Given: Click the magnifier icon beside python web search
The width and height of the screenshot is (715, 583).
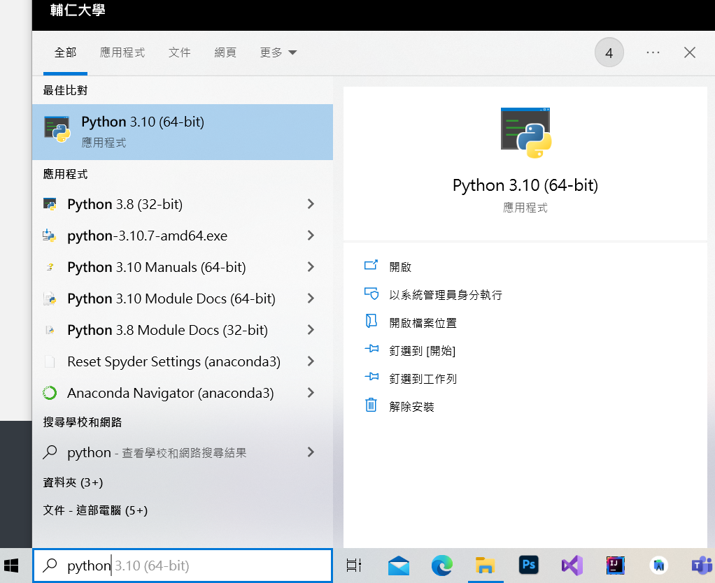Looking at the screenshot, I should pos(50,452).
